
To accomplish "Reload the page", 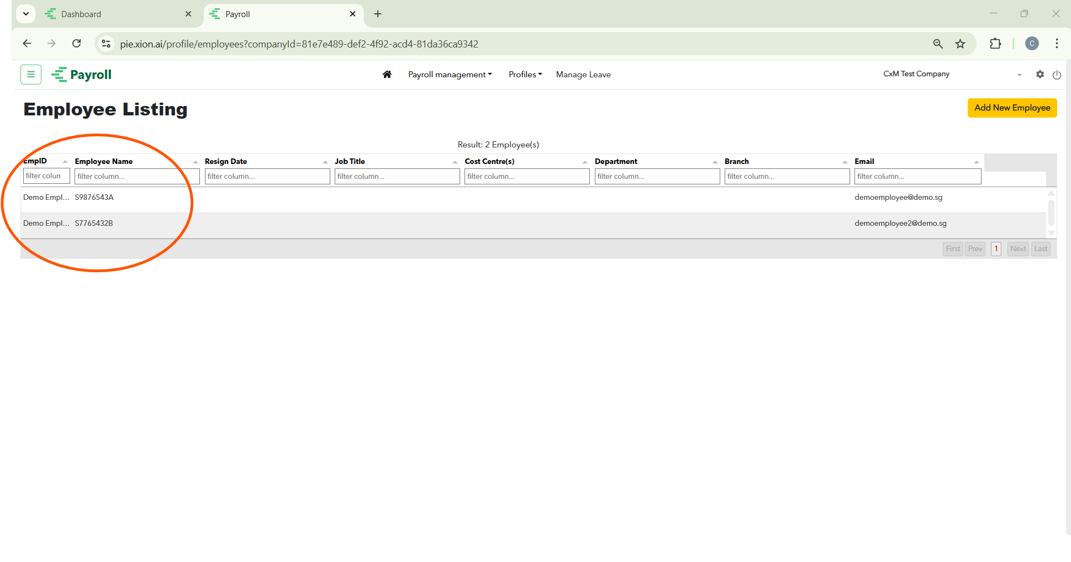I will 77,44.
